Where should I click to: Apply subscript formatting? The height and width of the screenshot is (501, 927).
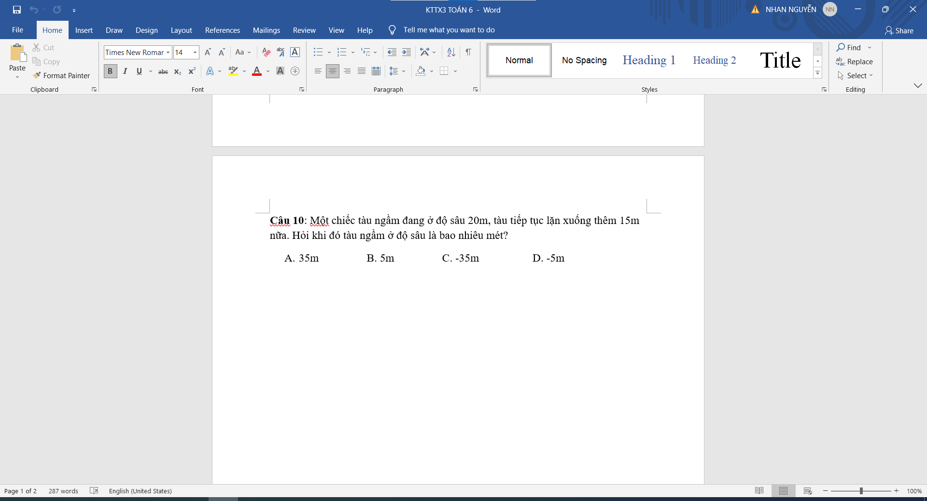click(178, 71)
